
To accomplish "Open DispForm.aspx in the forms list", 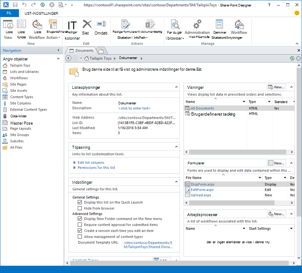I will (203, 185).
